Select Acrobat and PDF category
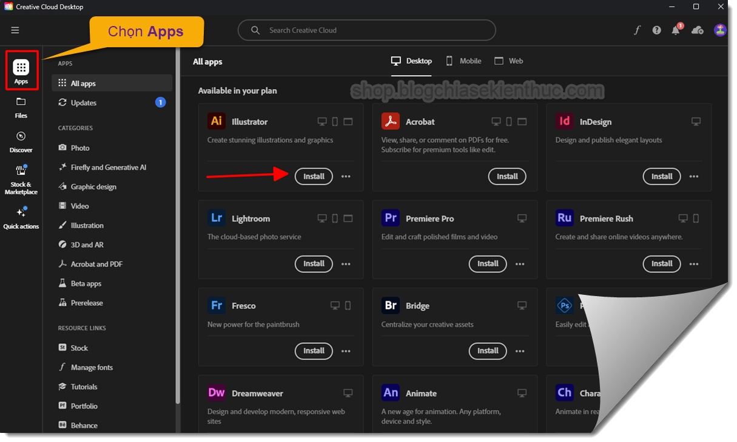The image size is (737, 442). (x=90, y=264)
